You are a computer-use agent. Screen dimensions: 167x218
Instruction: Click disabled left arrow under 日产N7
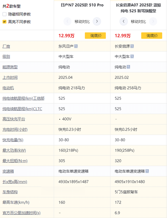coord(67,21)
